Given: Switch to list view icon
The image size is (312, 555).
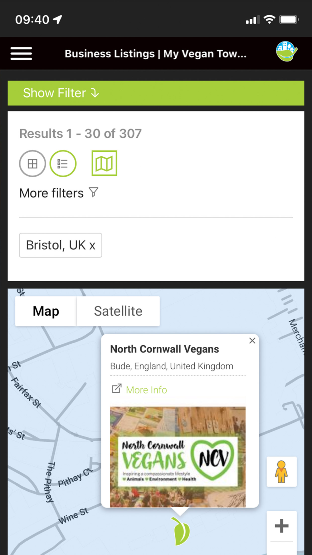Looking at the screenshot, I should (x=63, y=164).
